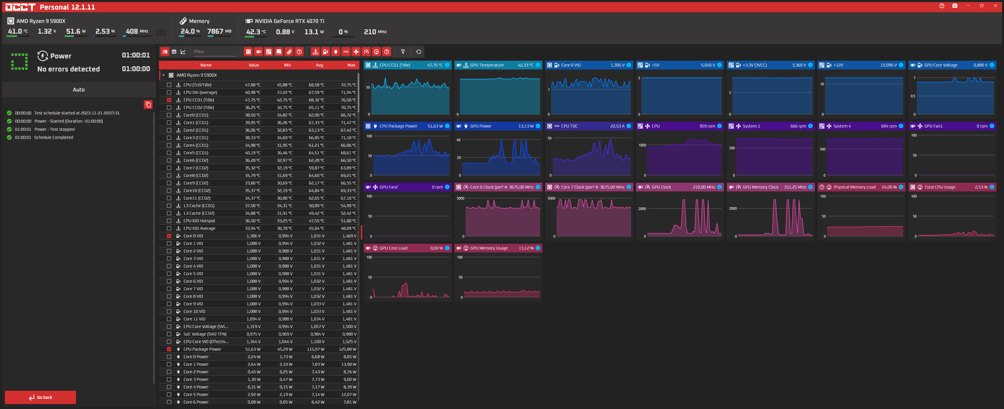1004x409 pixels.
Task: Click the System 4 fan graph header
Action: point(861,126)
